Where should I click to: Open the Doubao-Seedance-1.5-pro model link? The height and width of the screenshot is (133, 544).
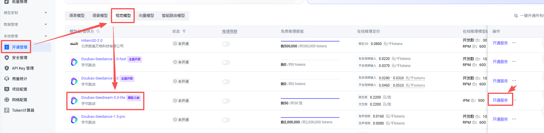click(x=103, y=117)
